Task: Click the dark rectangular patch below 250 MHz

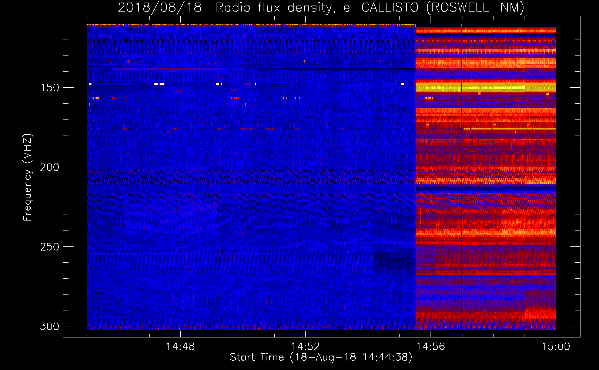Action: point(394,262)
